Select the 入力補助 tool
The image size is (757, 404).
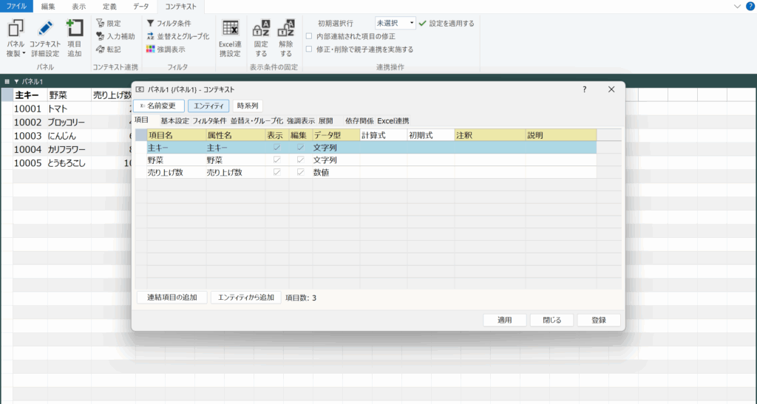[115, 36]
